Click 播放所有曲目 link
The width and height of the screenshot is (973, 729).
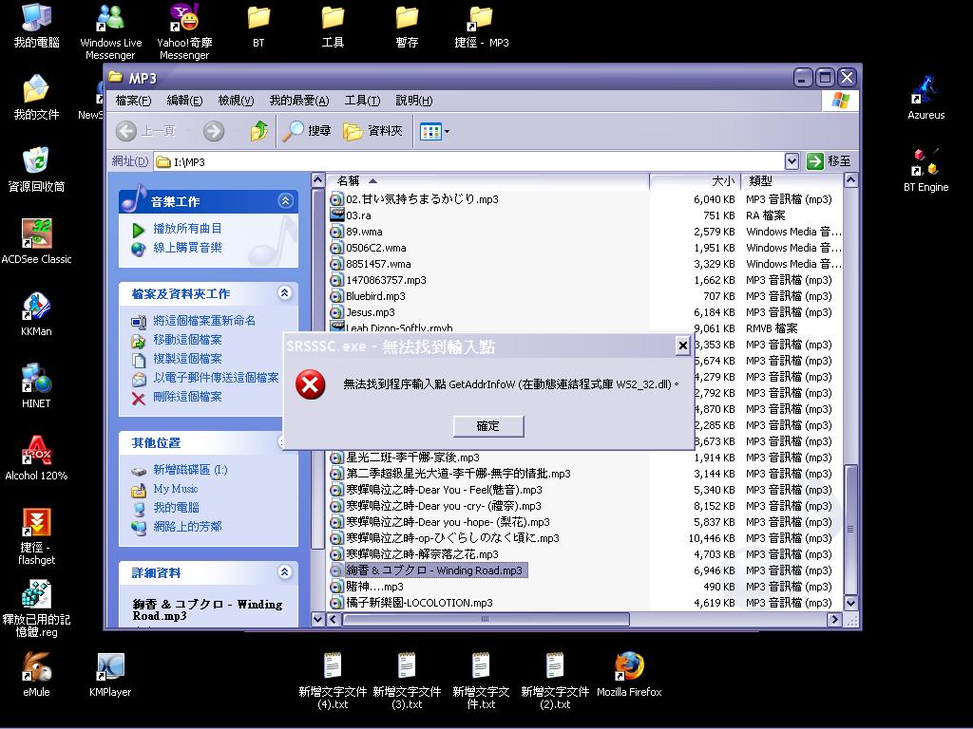tap(187, 229)
